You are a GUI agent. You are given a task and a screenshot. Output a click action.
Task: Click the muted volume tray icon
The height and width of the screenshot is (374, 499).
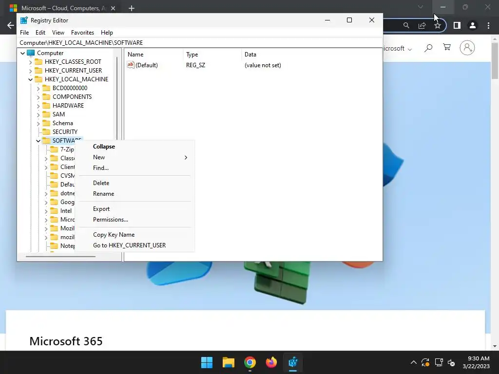click(451, 362)
